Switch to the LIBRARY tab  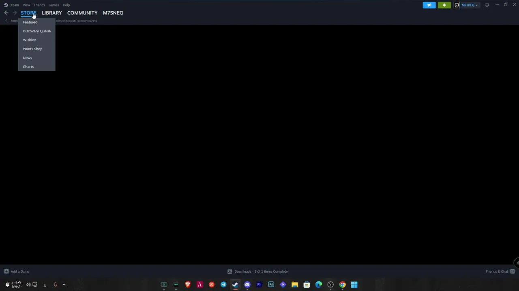click(52, 13)
